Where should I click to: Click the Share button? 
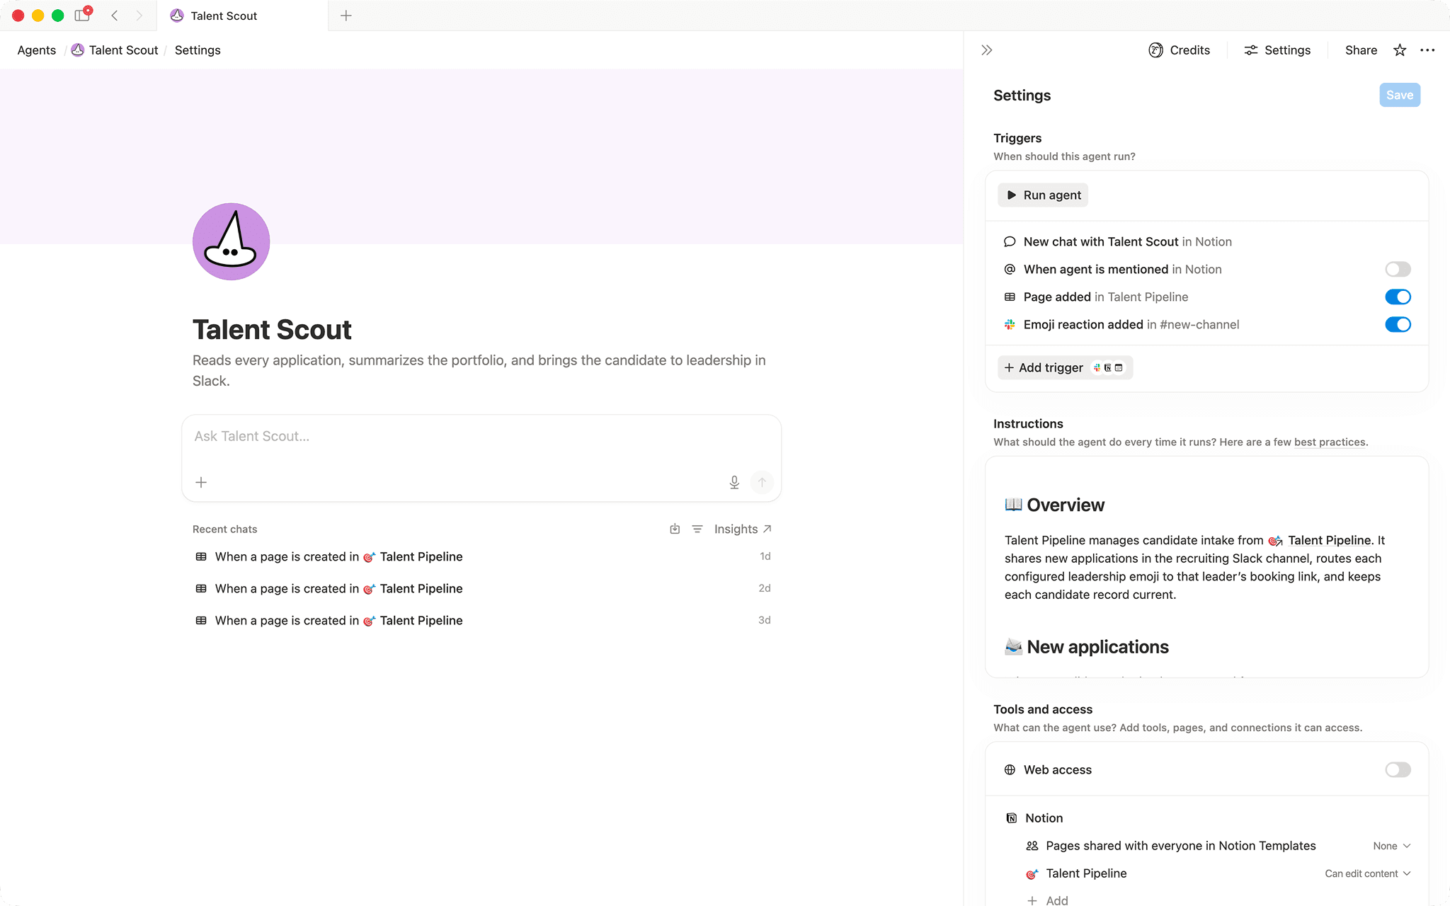tap(1361, 50)
